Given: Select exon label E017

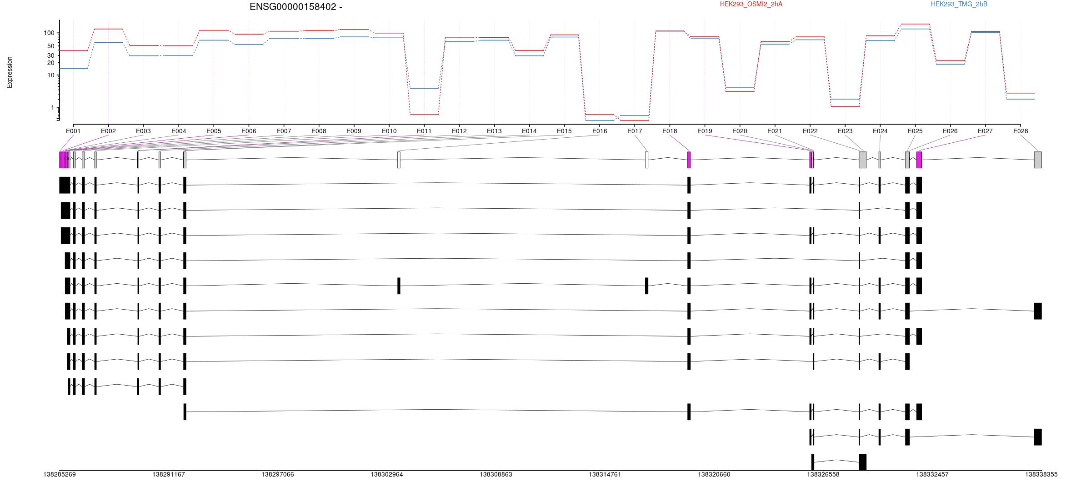Looking at the screenshot, I should [635, 131].
